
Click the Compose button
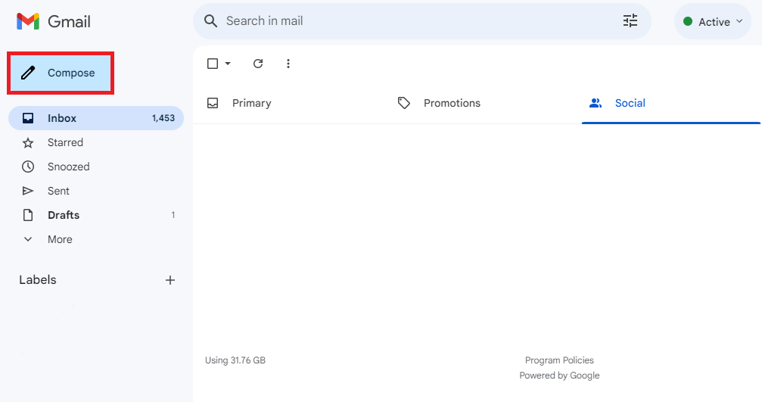[x=61, y=73]
